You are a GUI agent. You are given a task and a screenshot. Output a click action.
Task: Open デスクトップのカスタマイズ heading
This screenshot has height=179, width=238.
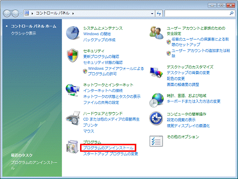point(190,67)
